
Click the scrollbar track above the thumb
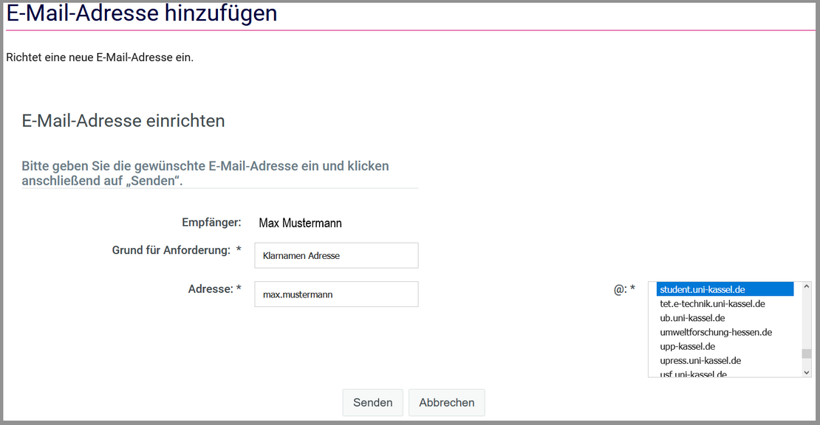click(807, 317)
